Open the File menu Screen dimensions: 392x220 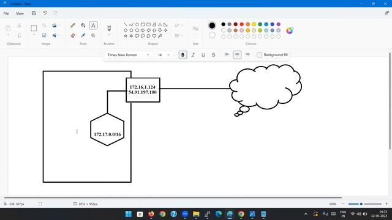pyautogui.click(x=6, y=13)
